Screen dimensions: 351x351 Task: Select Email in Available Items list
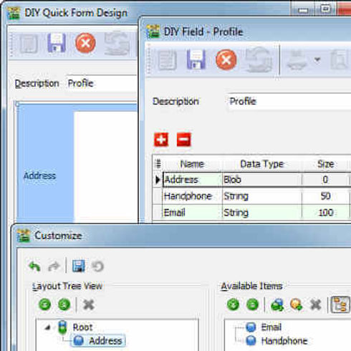271,327
